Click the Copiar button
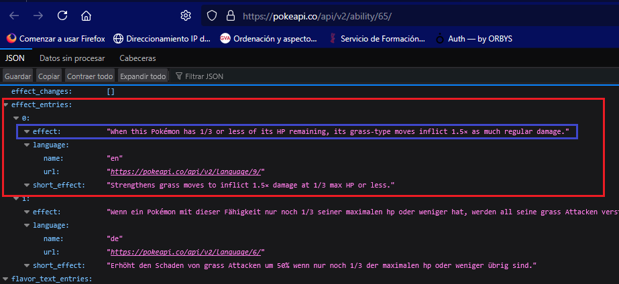The height and width of the screenshot is (284, 619). [x=49, y=76]
